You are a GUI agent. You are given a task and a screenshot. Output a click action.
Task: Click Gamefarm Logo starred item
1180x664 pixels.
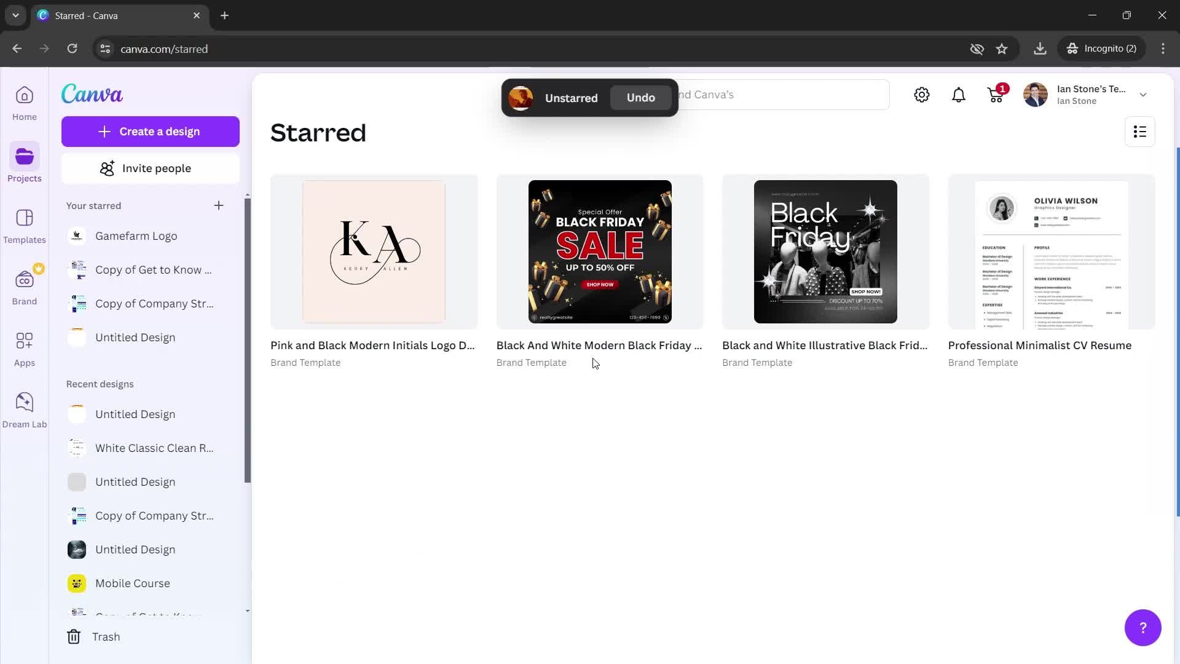136,235
